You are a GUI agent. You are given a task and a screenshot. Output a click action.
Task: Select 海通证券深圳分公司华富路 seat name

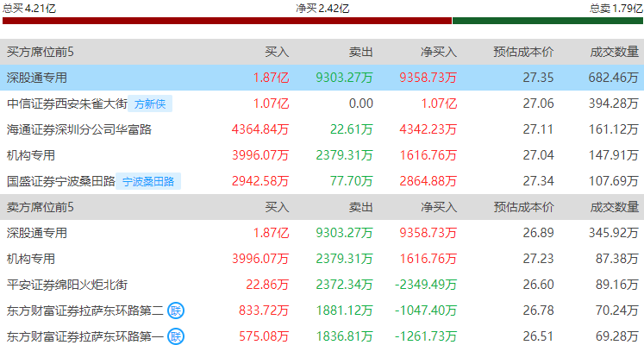point(78,129)
